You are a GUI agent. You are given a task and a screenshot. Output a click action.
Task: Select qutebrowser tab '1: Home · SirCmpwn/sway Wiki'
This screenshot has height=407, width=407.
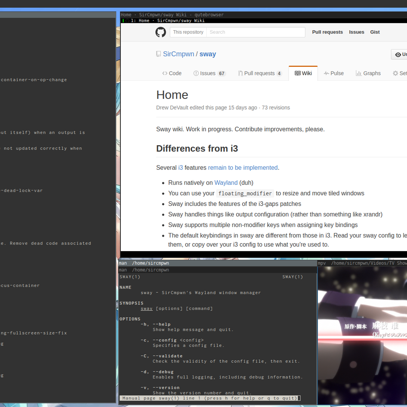coord(168,21)
